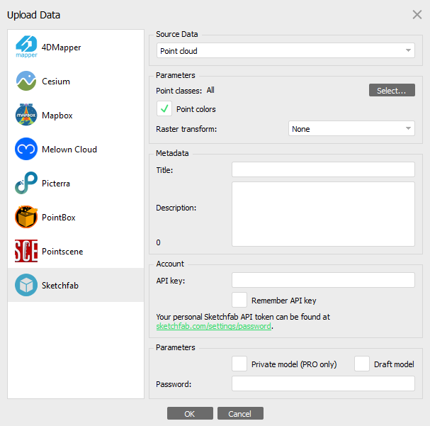The height and width of the screenshot is (426, 430).
Task: Choose the Picterra service icon
Action: (x=26, y=183)
